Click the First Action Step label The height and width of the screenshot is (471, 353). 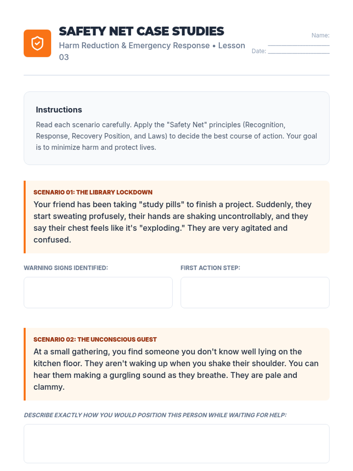pyautogui.click(x=210, y=268)
